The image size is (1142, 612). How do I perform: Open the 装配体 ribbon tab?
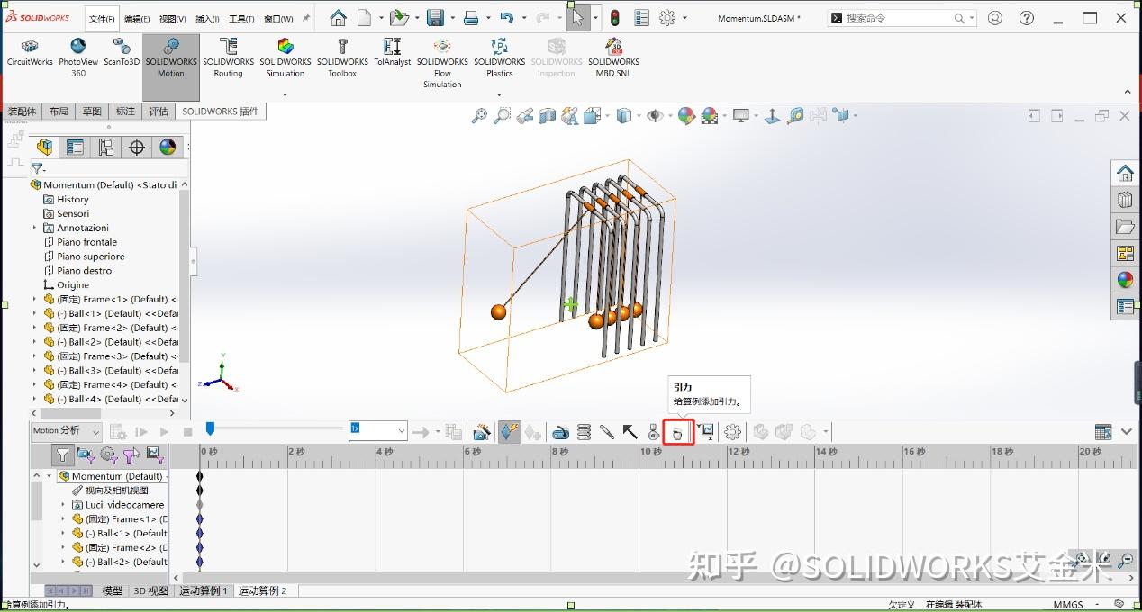pos(22,112)
